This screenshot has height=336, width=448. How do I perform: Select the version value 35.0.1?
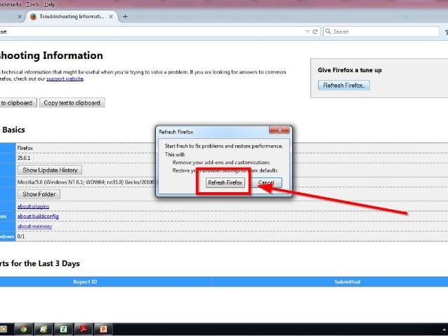24,158
